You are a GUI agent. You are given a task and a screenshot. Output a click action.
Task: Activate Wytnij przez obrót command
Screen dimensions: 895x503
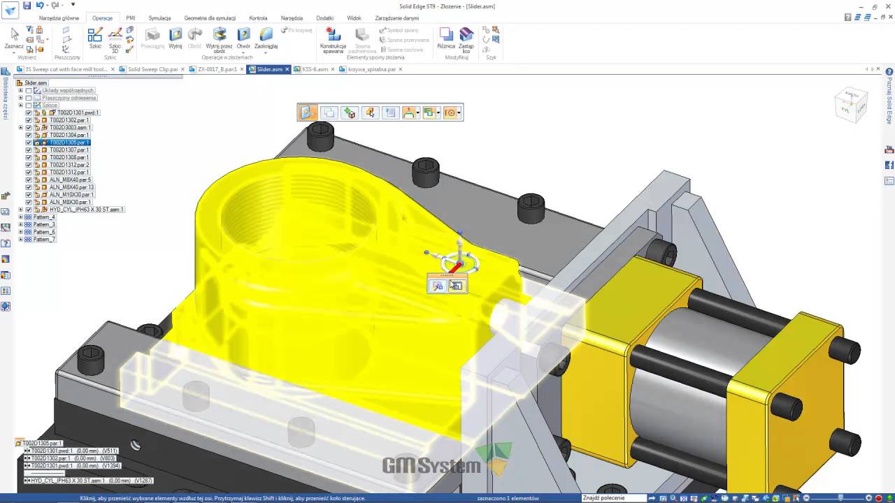220,40
